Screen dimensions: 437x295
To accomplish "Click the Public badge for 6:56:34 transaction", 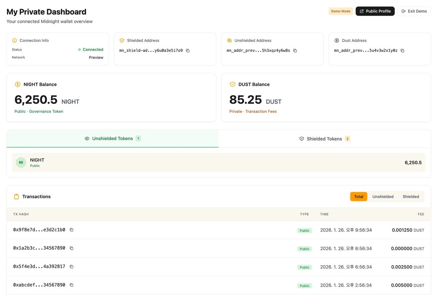I will (304, 267).
